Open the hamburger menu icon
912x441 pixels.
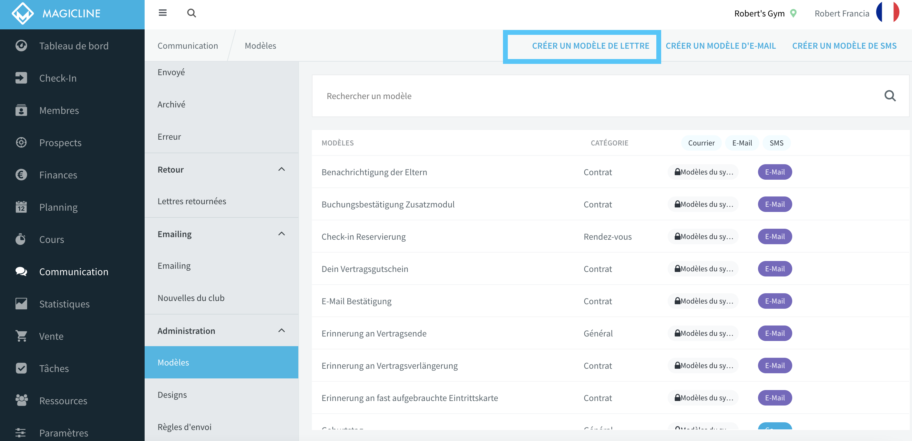[x=162, y=13]
